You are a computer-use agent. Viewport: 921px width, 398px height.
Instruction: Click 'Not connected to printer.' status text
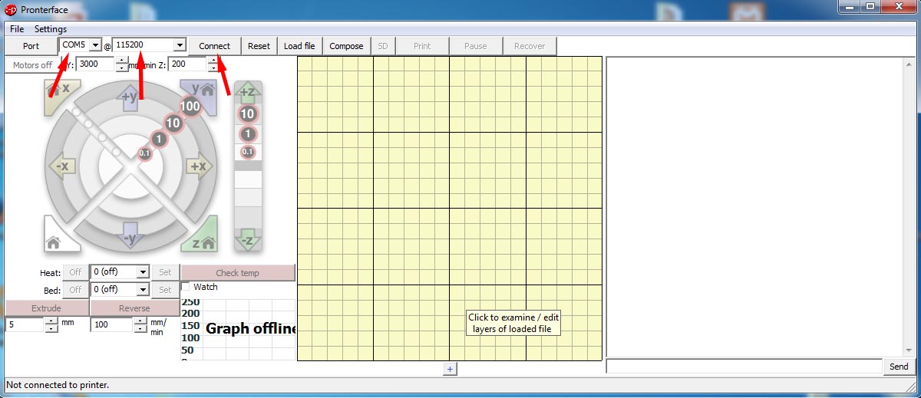(x=58, y=384)
